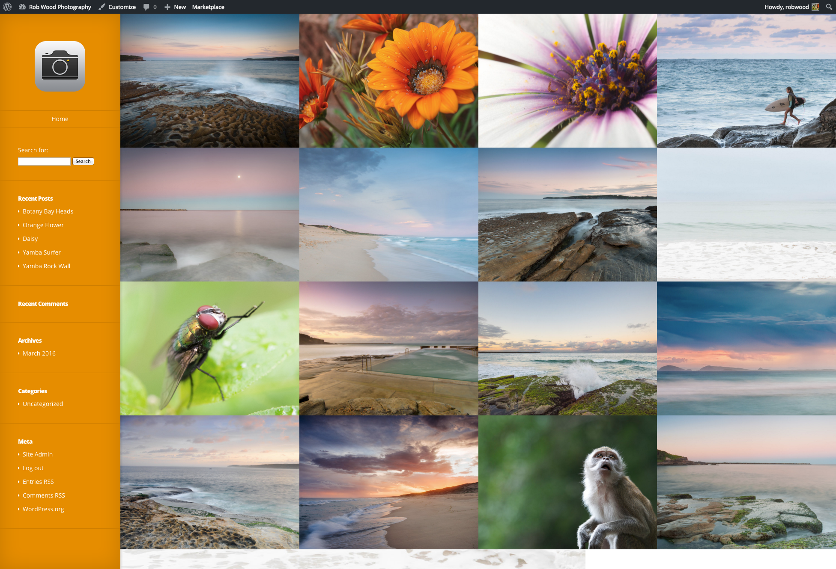
Task: Go to the Home navigation link
Action: point(60,119)
